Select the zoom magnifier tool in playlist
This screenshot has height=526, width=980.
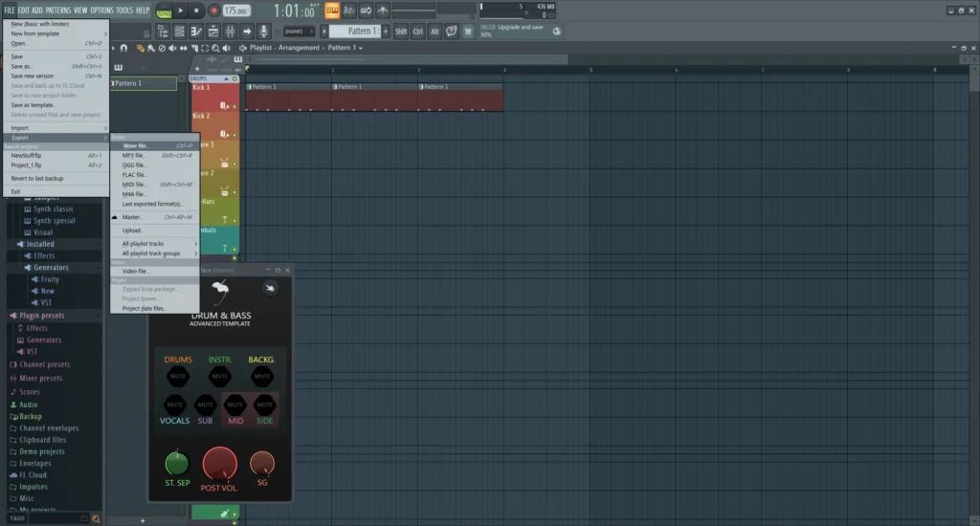(215, 48)
